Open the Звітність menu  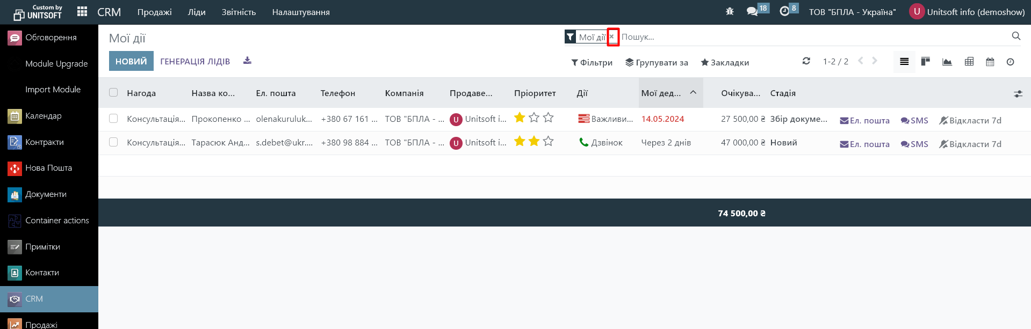pos(239,12)
